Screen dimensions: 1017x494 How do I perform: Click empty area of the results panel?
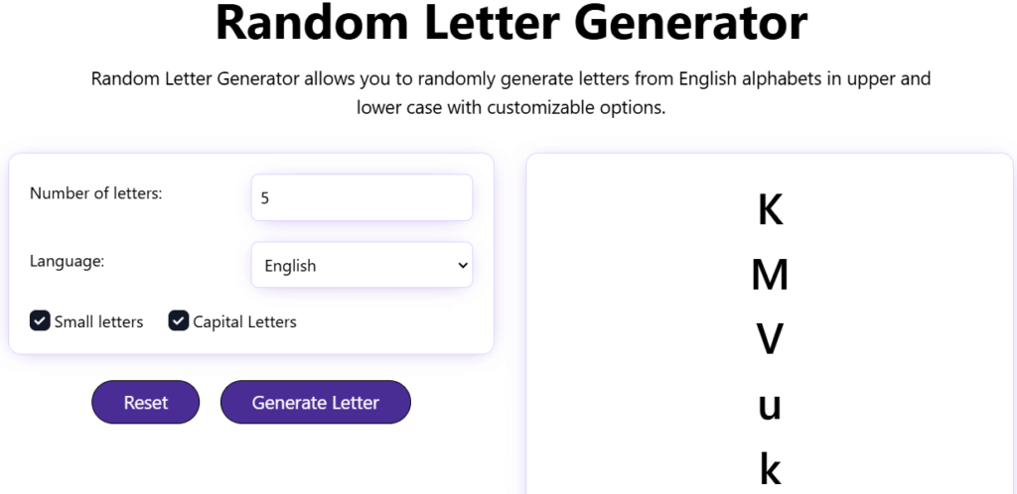(x=914, y=327)
